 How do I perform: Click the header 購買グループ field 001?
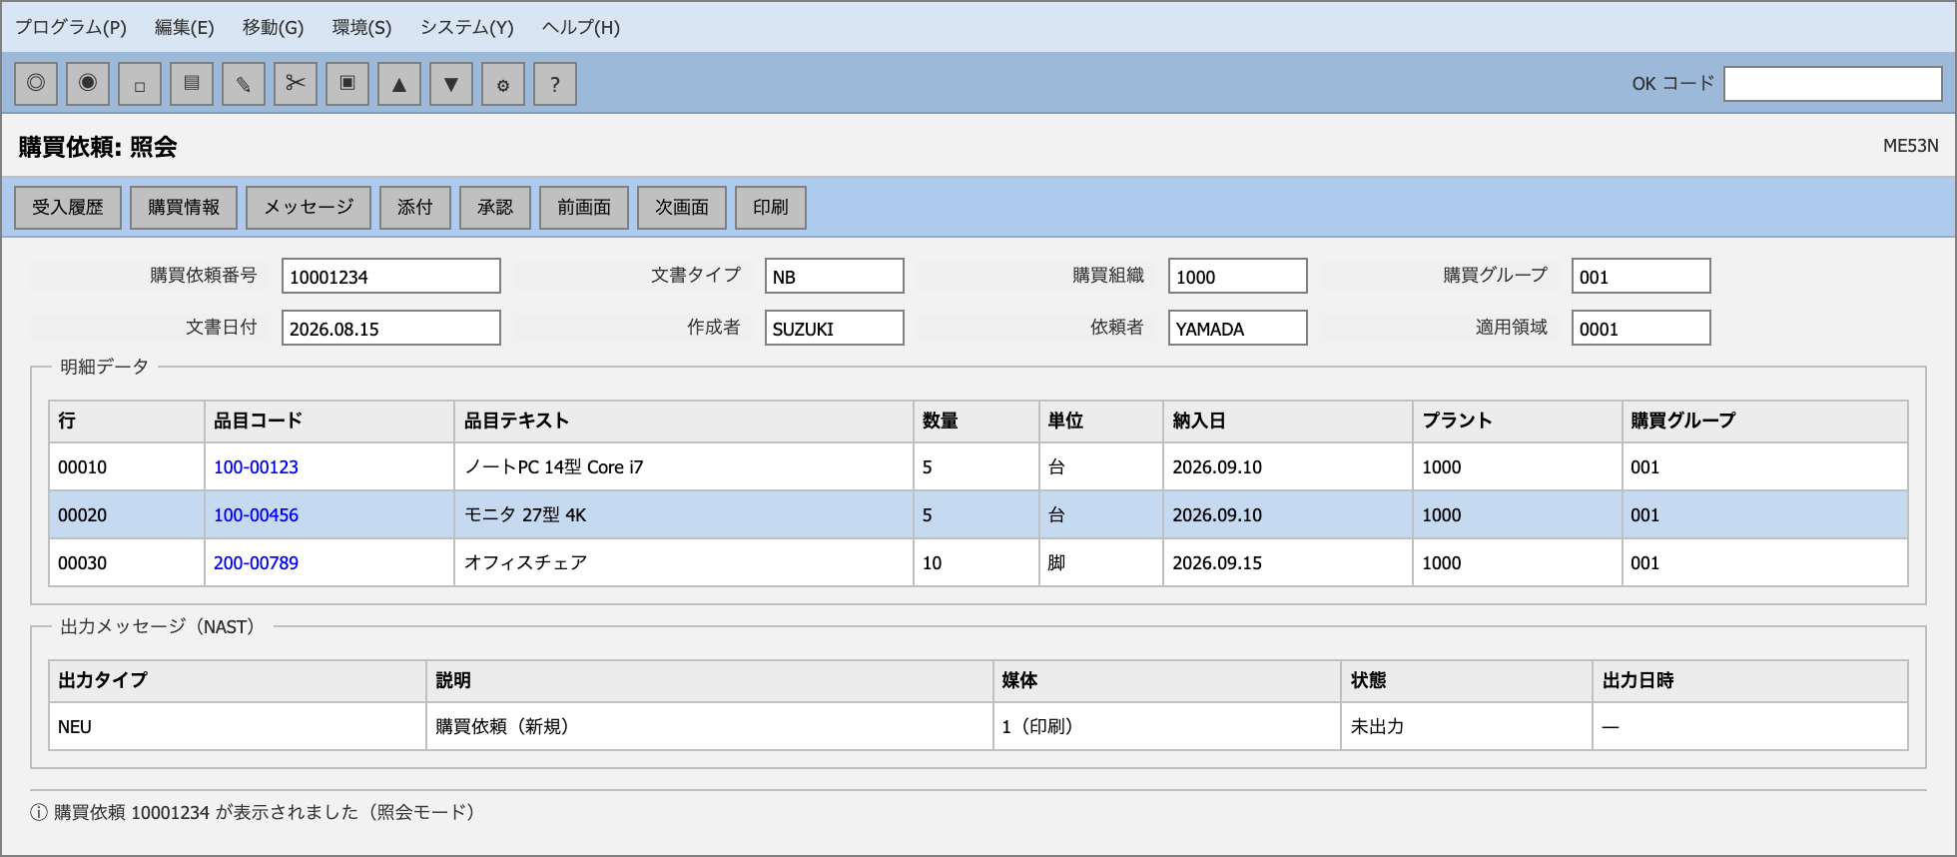tap(1641, 276)
